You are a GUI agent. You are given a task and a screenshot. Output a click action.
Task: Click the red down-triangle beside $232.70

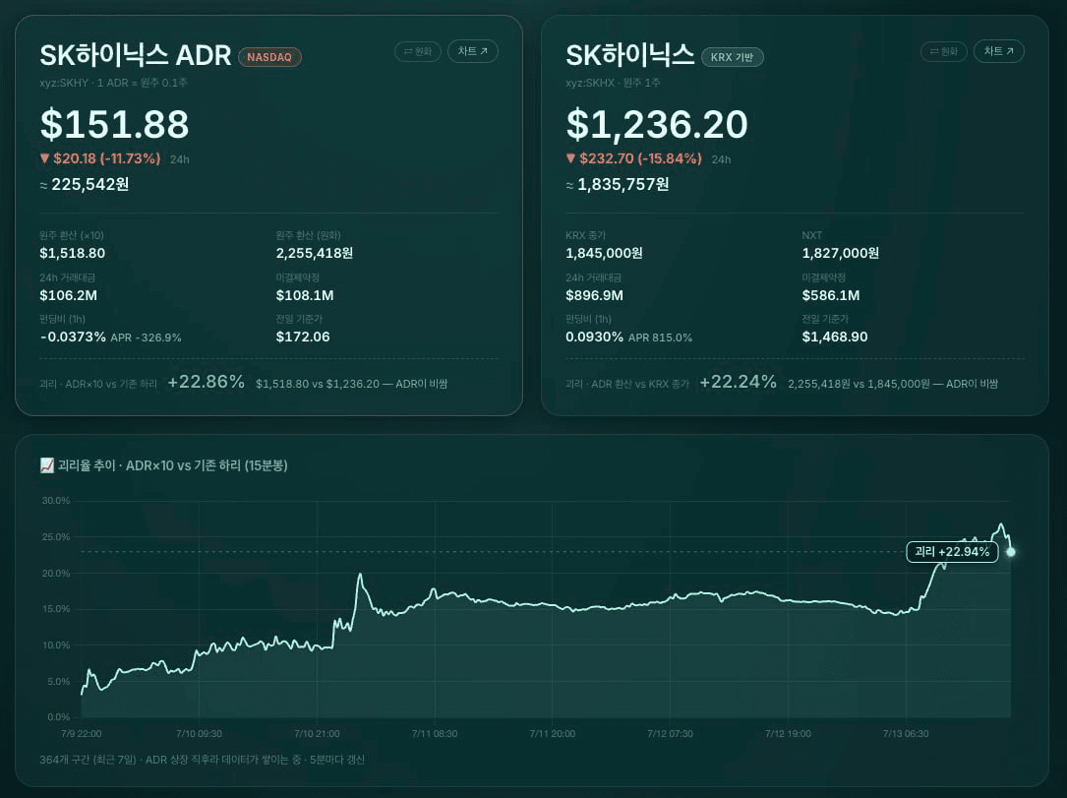(x=571, y=158)
